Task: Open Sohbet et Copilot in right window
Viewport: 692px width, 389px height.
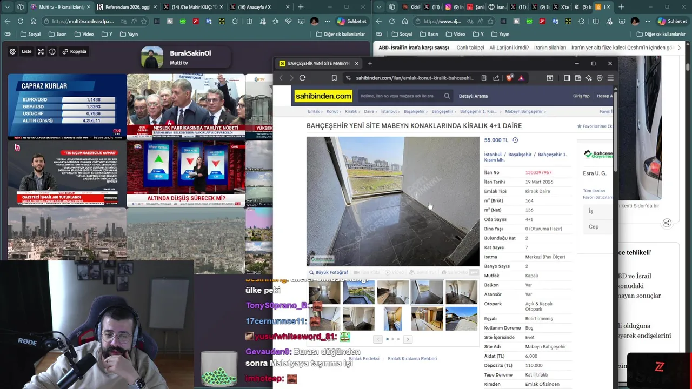Action: click(x=672, y=21)
